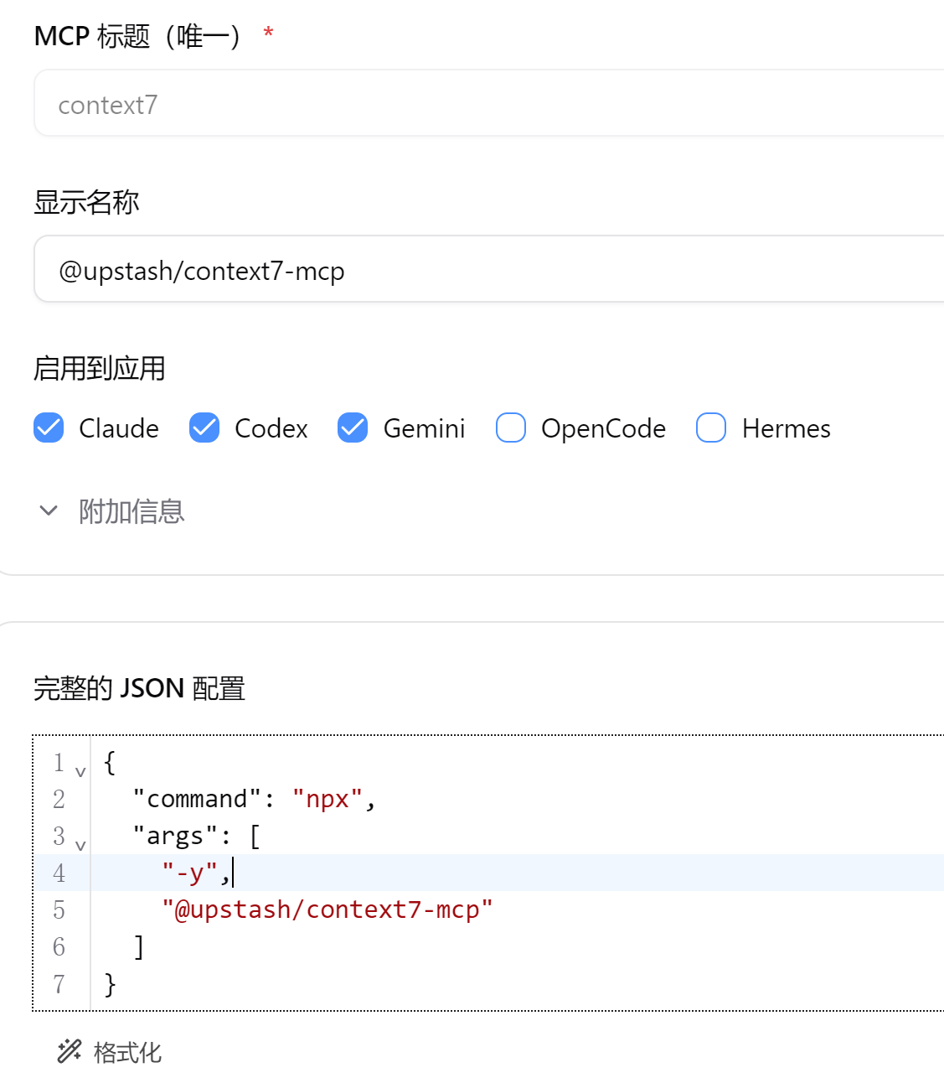Toggle the Claude checkbox
The height and width of the screenshot is (1083, 944).
click(x=49, y=427)
